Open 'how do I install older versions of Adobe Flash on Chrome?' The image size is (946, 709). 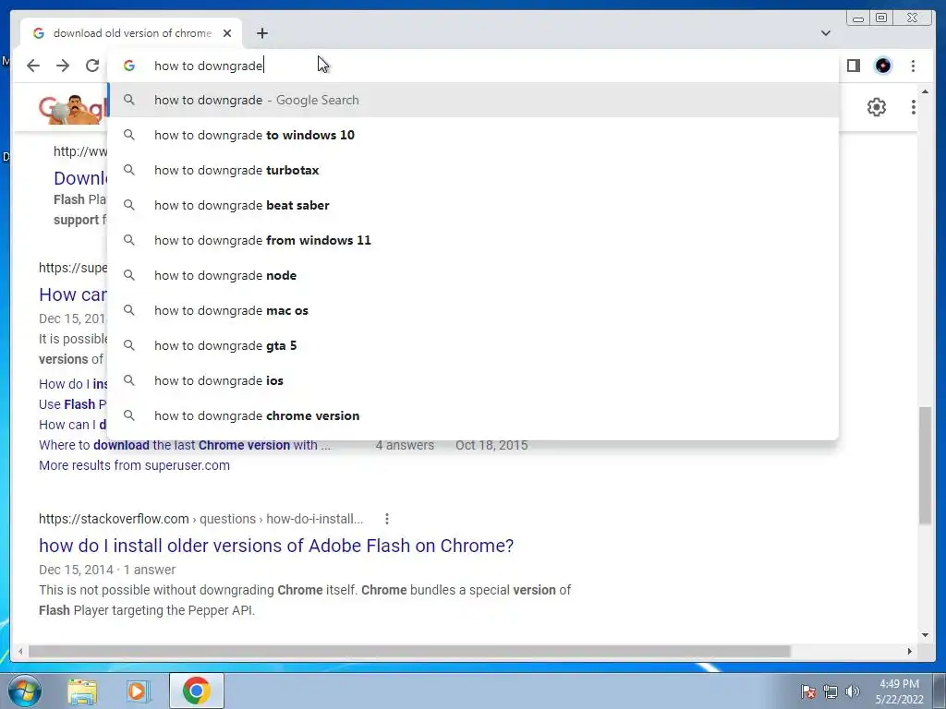pos(276,545)
